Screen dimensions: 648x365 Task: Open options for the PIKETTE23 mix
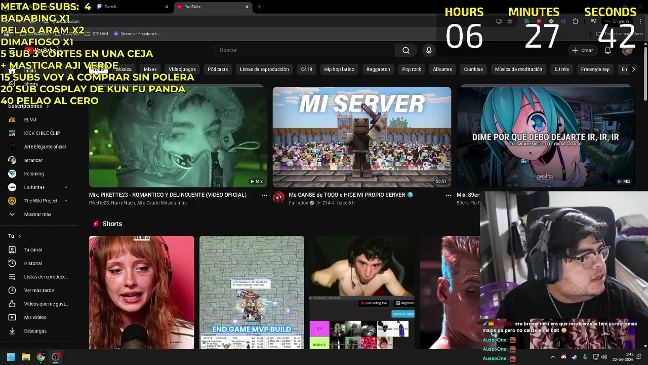(x=264, y=195)
